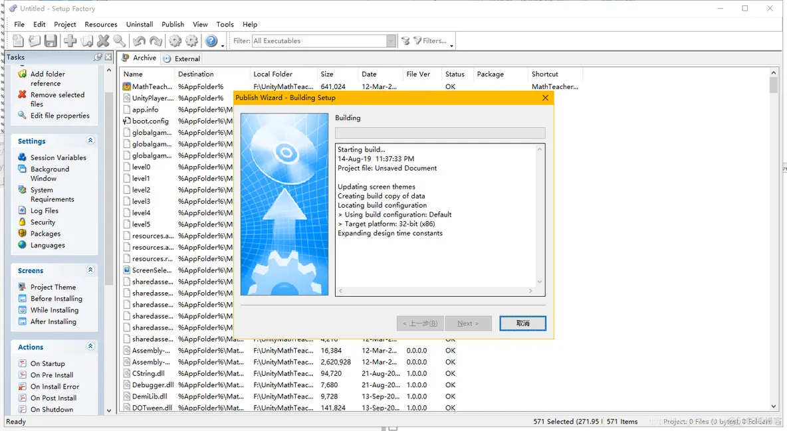Open the Filters... toolbar button
The height and width of the screenshot is (431, 787).
tap(429, 41)
